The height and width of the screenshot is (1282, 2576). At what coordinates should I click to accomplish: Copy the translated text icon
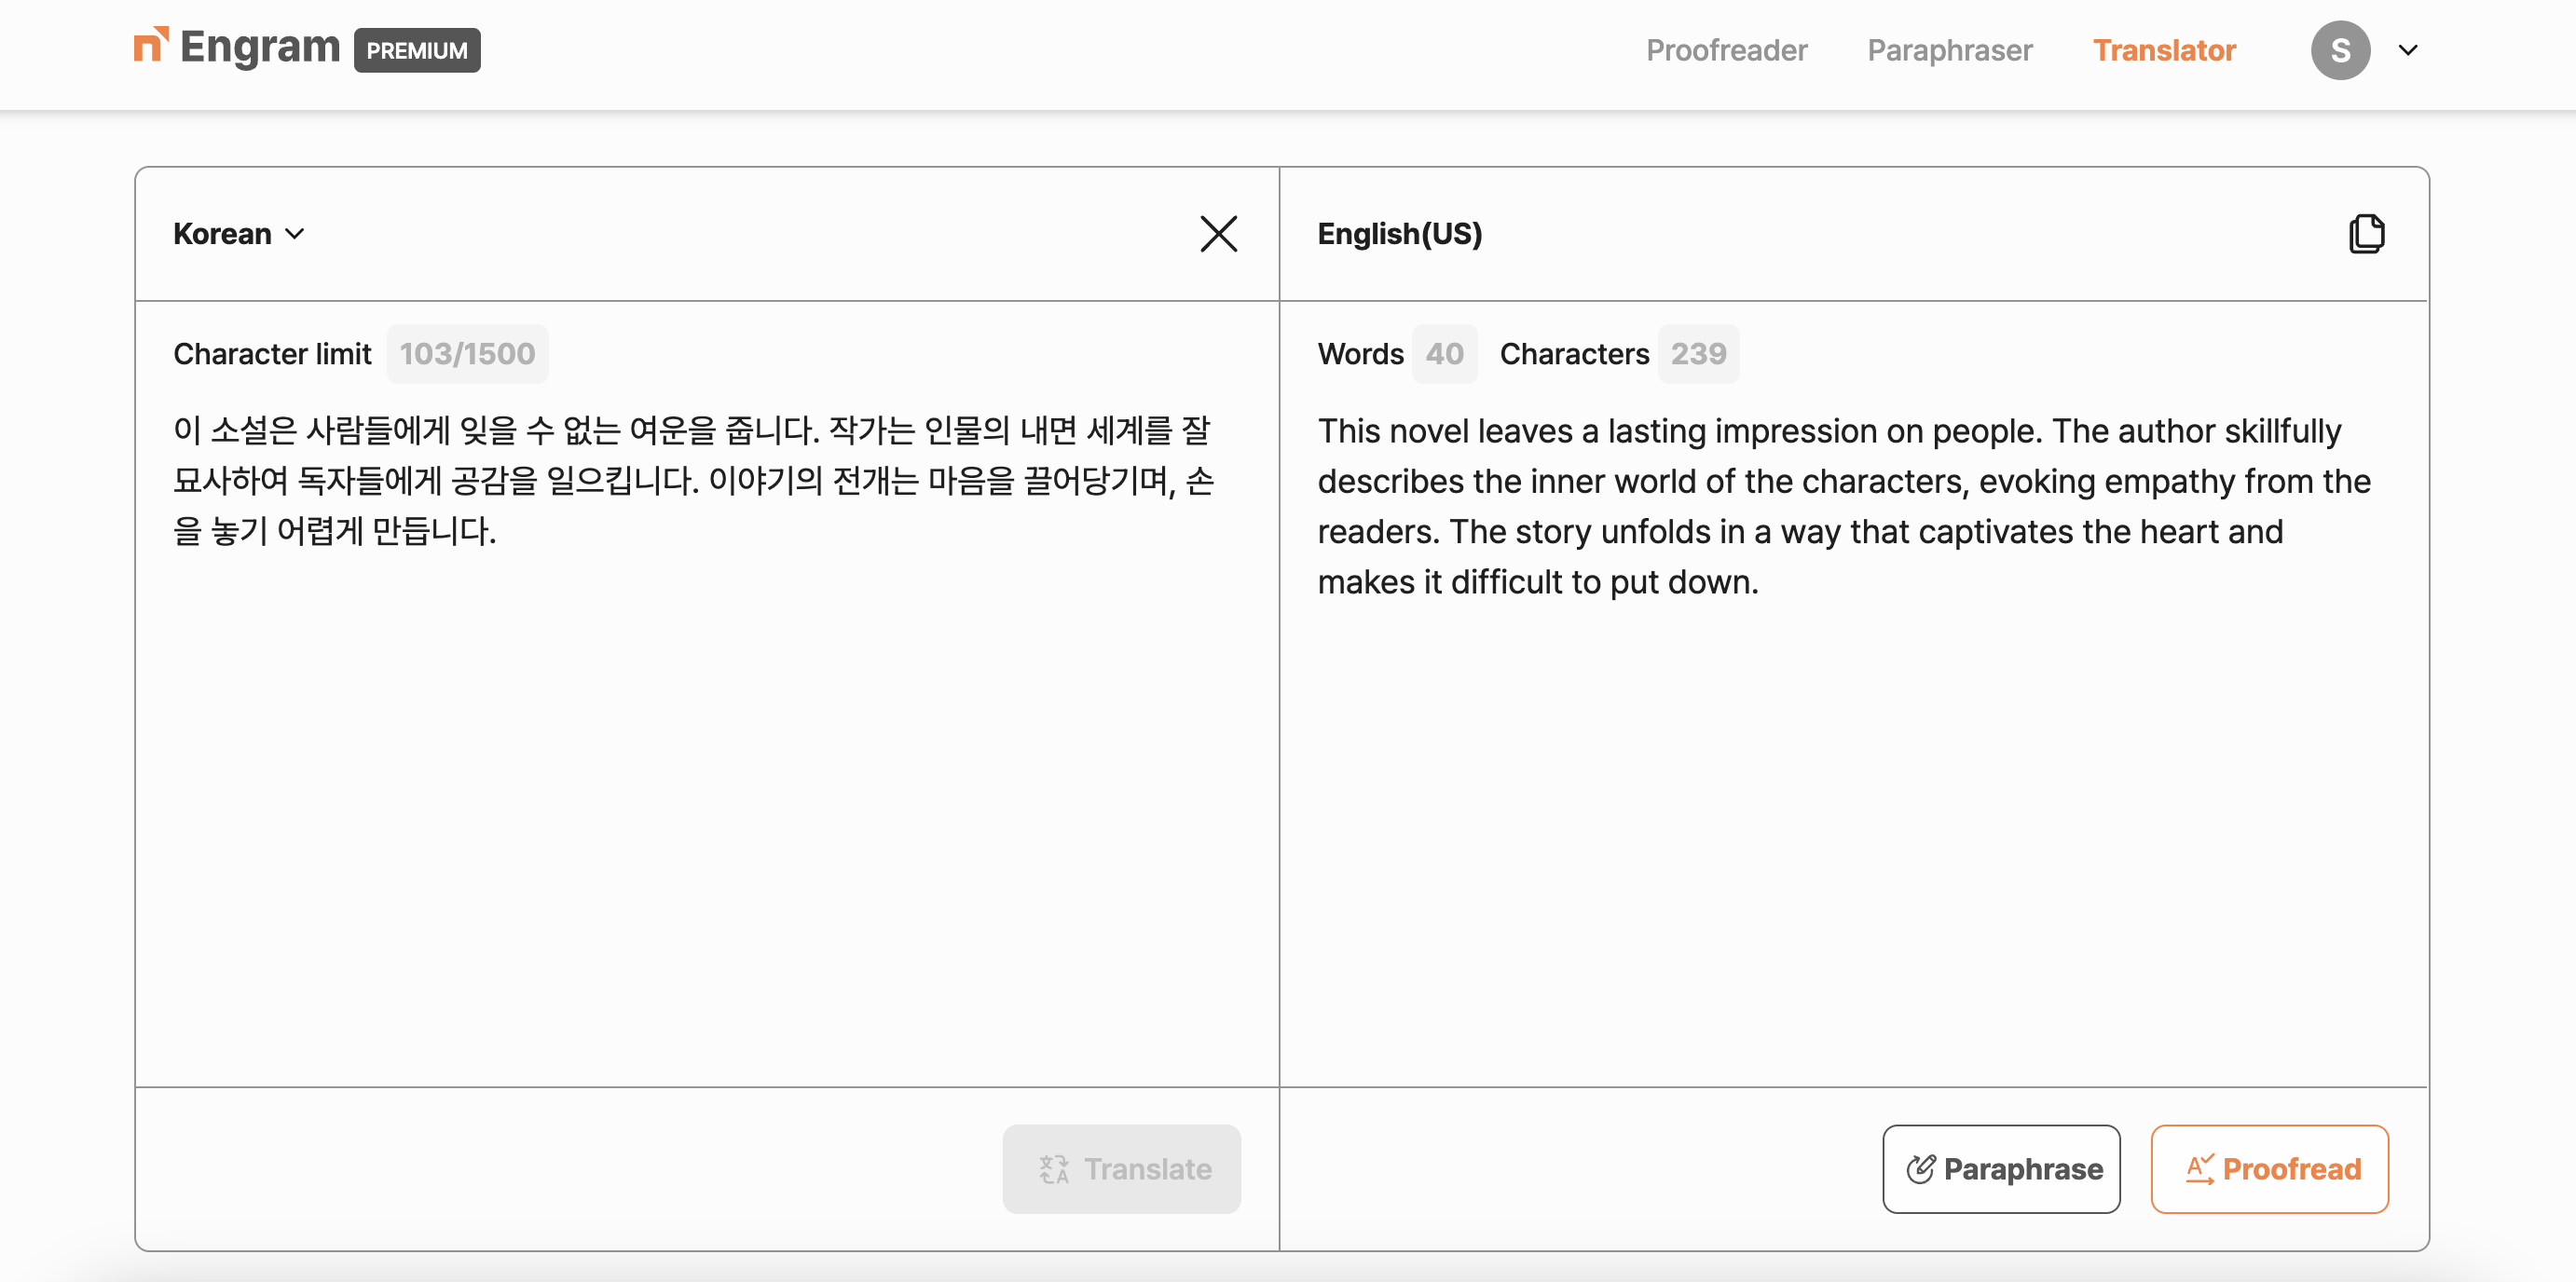click(x=2366, y=234)
